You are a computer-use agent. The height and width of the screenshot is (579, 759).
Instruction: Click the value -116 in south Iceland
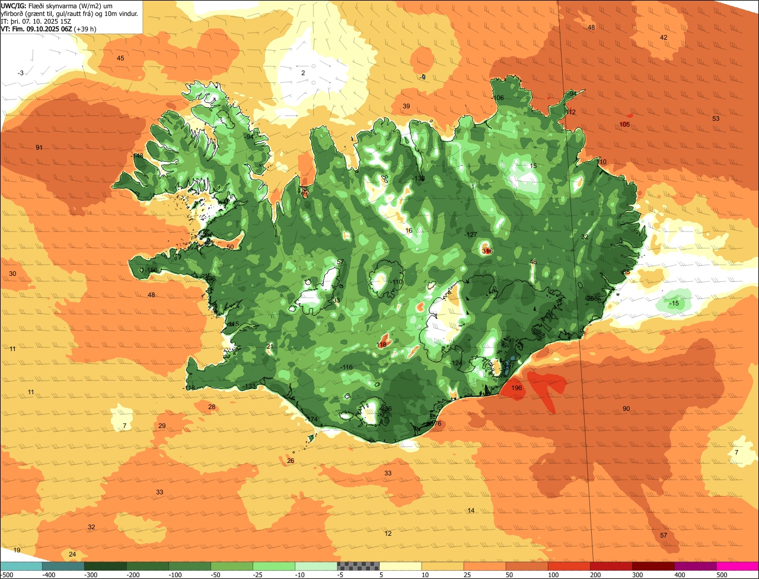tap(346, 368)
